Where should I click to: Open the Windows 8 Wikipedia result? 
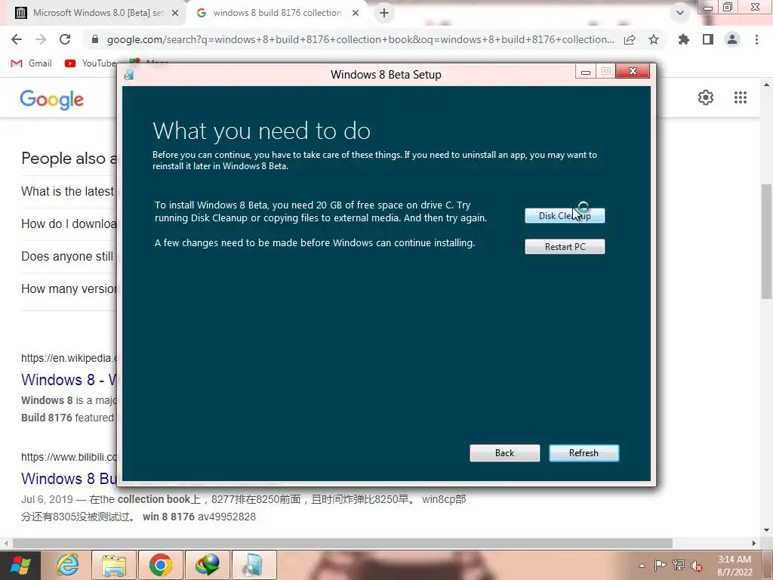[x=69, y=380]
